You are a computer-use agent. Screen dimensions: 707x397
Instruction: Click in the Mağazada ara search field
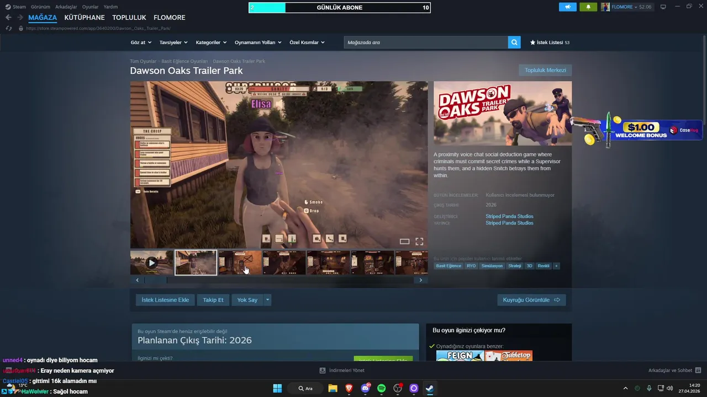coord(426,42)
